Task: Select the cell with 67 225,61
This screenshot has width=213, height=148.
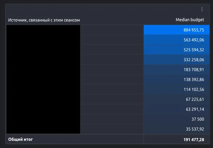Action: 194,99
